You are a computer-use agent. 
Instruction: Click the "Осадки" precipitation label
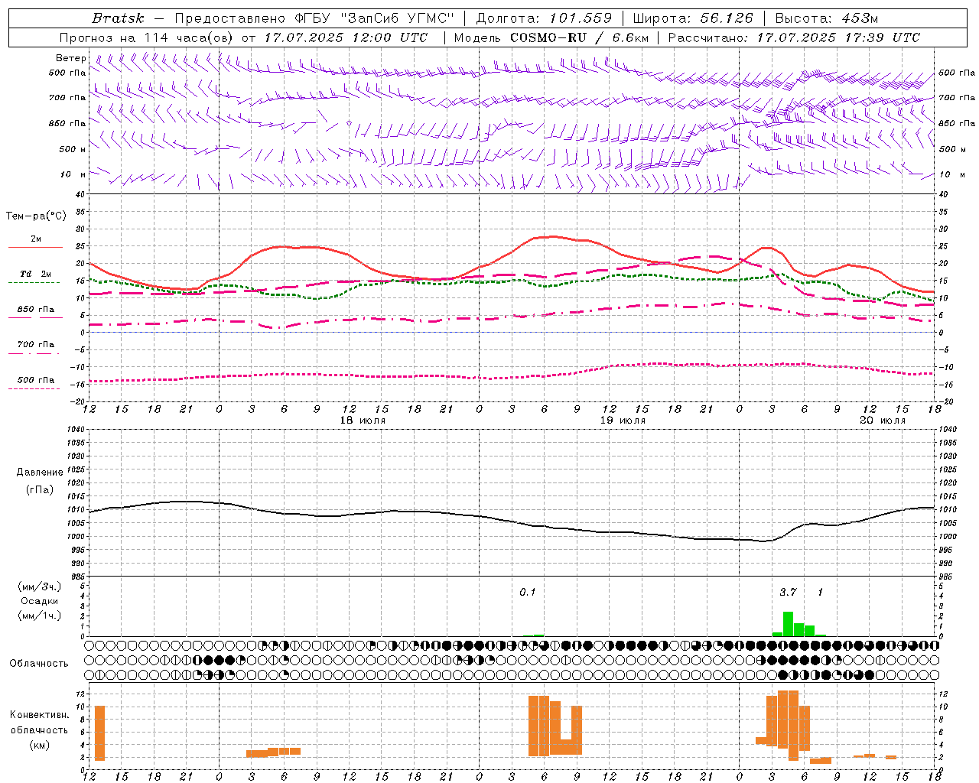click(x=40, y=601)
